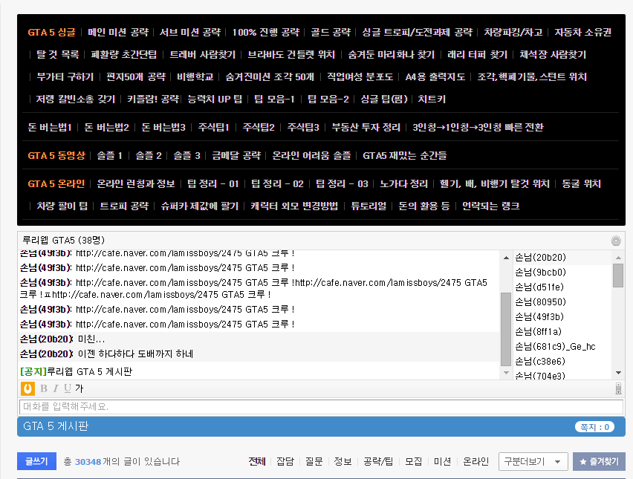
Task: Open 치트키 link
Action: coord(432,99)
